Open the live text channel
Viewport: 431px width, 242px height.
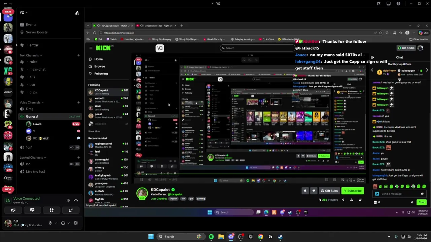pyautogui.click(x=49, y=85)
